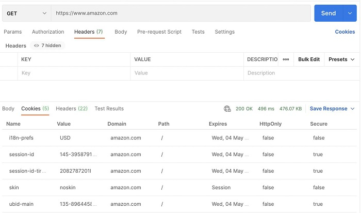Select the session-id cookie row

coord(155,155)
